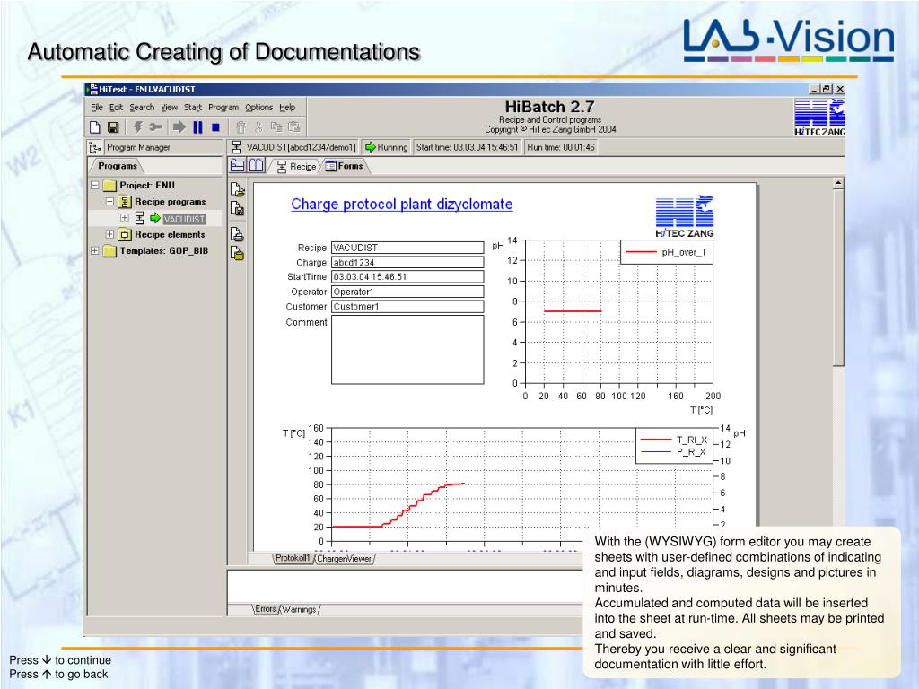This screenshot has width=919, height=689.
Task: Click the single-pane layout icon
Action: click(238, 166)
